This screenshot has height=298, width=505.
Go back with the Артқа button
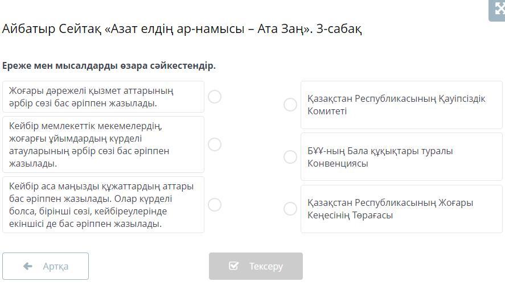tap(46, 266)
